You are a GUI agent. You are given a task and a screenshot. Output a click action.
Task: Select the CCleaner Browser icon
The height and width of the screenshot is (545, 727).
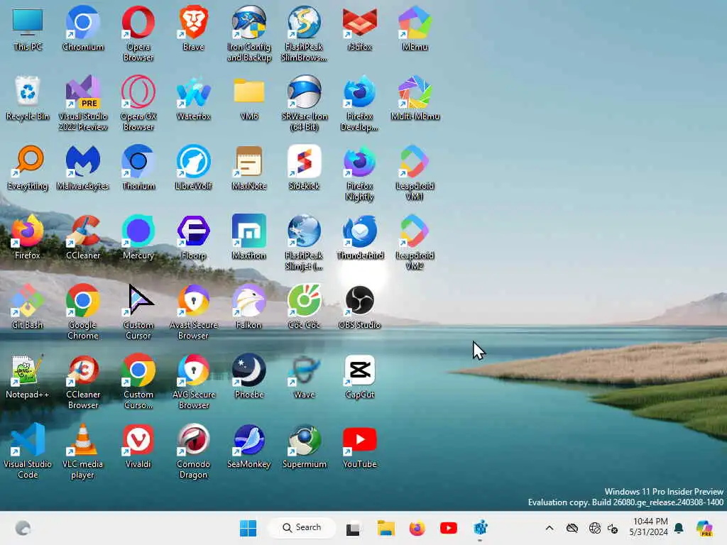82,381
